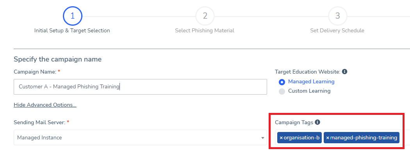
Task: Go to step 2 circle
Action: (205, 16)
